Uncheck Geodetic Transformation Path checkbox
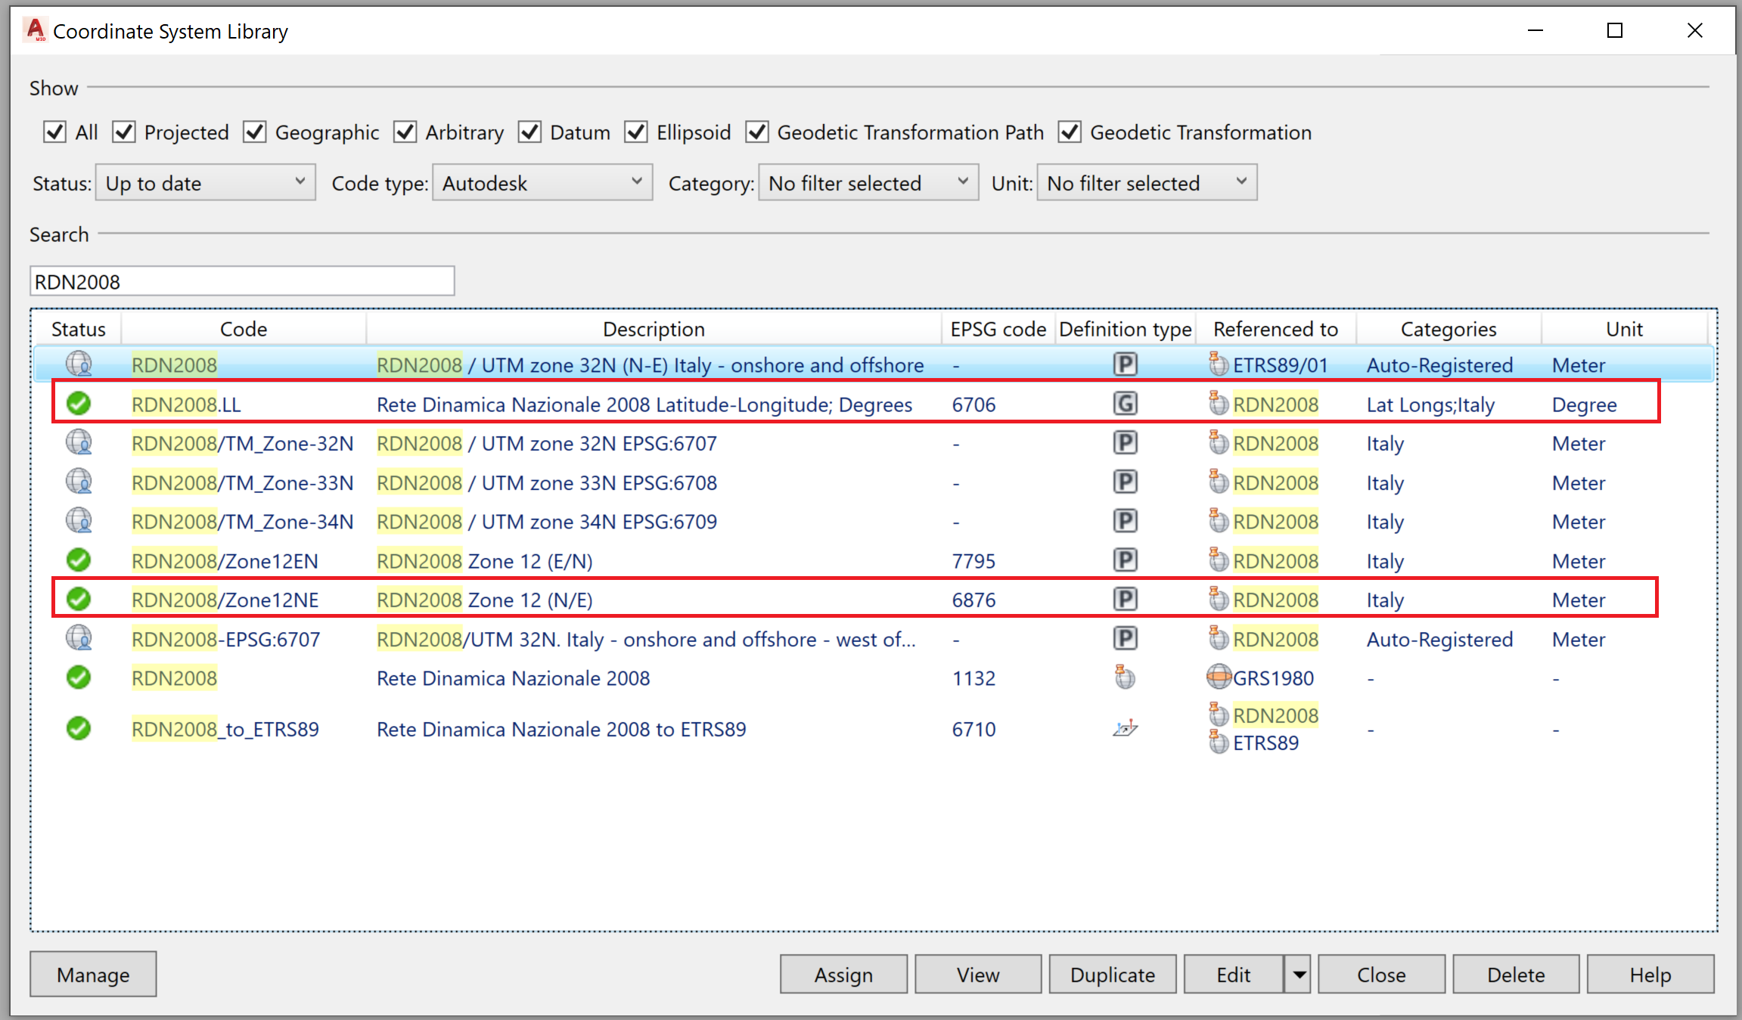This screenshot has height=1020, width=1742. tap(757, 132)
